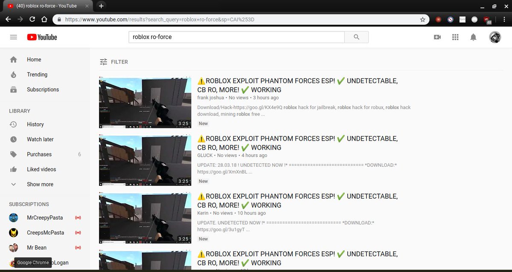Open the Subscriptions sidebar link
The width and height of the screenshot is (512, 272).
click(x=43, y=90)
